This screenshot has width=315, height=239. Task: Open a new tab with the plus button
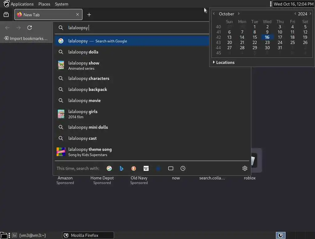[x=89, y=15]
